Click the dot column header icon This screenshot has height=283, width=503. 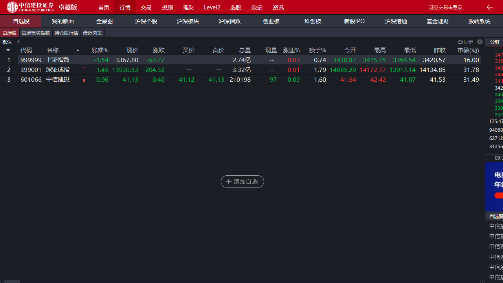tap(78, 50)
